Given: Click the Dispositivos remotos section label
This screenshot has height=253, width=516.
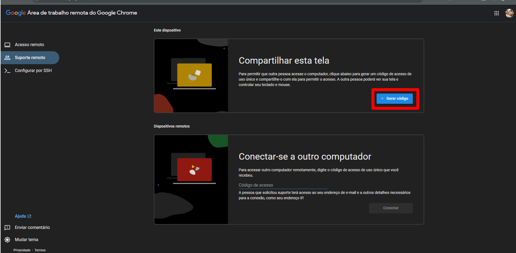Looking at the screenshot, I should pos(172,126).
